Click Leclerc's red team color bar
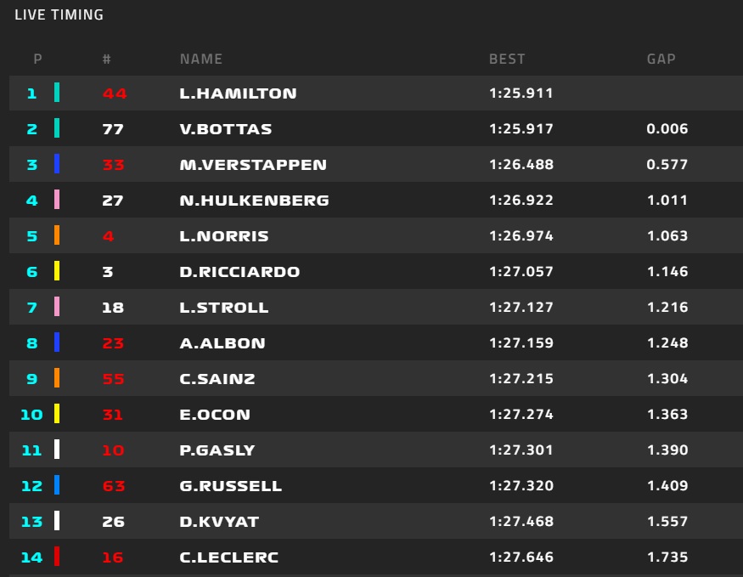The image size is (743, 577). 57,557
